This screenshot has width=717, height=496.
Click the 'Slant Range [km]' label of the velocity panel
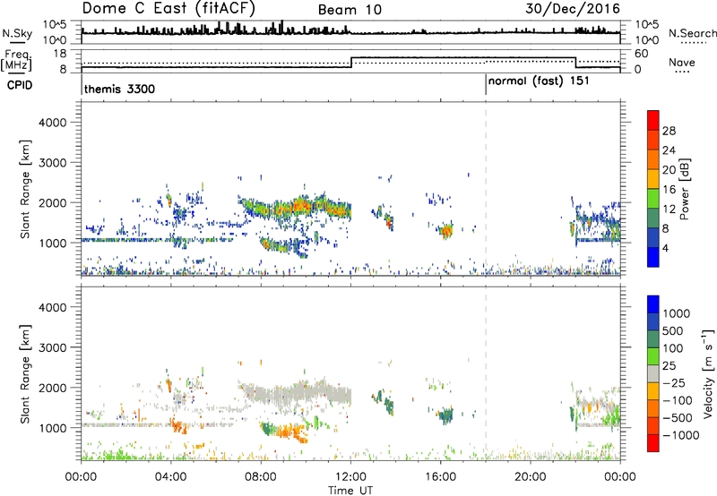(x=25, y=374)
